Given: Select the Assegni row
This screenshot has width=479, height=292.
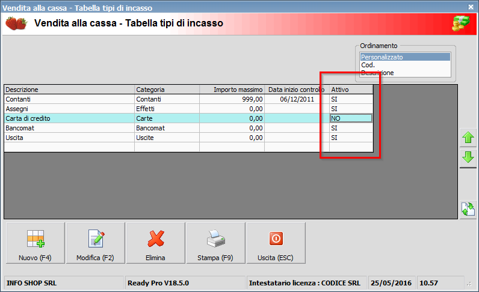Looking at the screenshot, I should [x=188, y=109].
